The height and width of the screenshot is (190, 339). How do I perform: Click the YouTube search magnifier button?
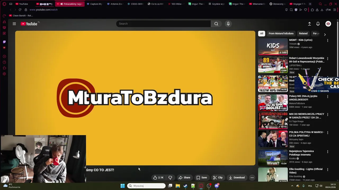(216, 24)
